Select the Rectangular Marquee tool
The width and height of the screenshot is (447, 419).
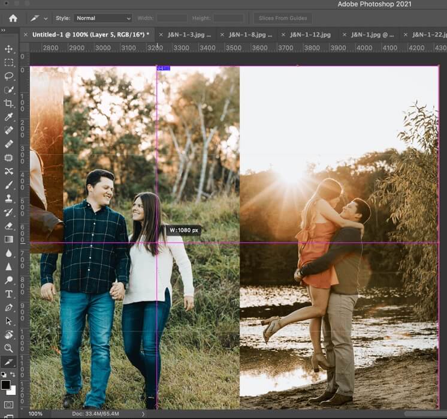pos(9,62)
